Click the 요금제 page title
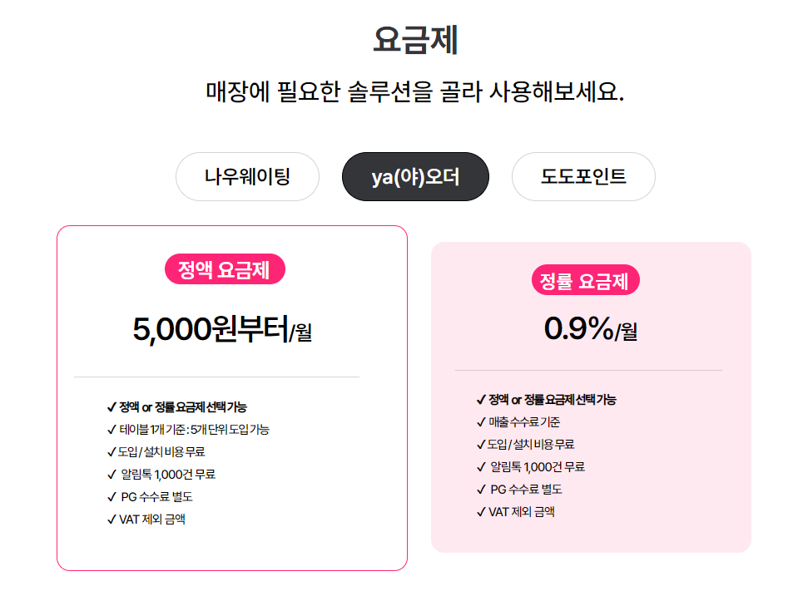Image resolution: width=798 pixels, height=591 pixels. coord(415,40)
